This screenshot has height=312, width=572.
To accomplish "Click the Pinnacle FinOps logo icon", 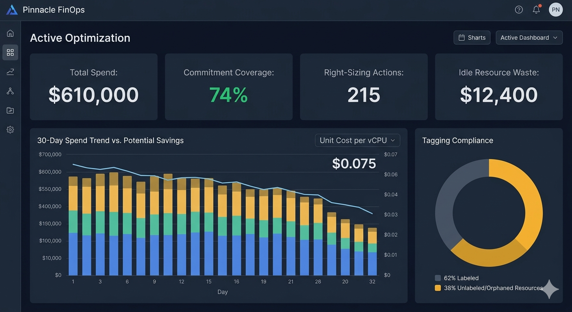I will tap(12, 10).
